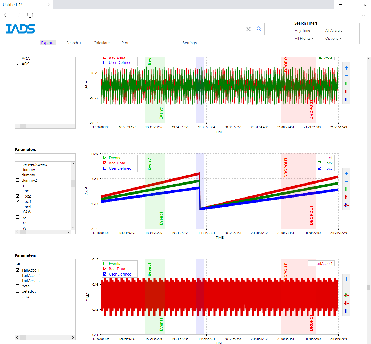Check TailAccel2 in the parameter list
Screen dimensions: 371x344
click(x=18, y=275)
